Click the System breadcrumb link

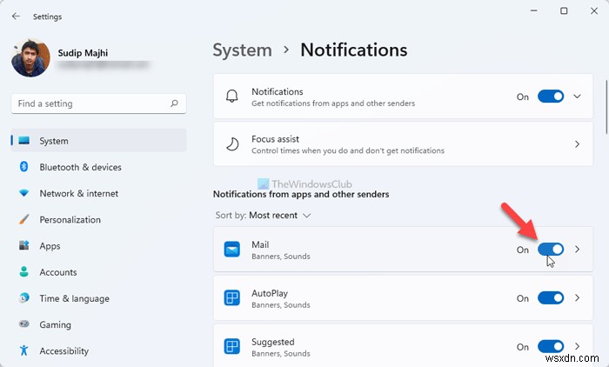click(x=243, y=50)
